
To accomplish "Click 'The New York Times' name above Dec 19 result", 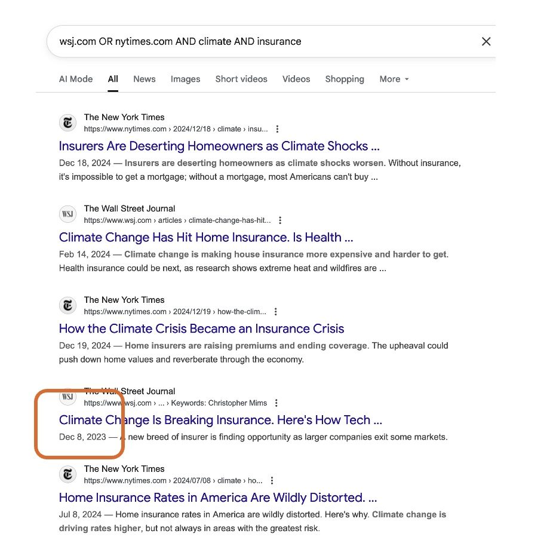I will click(x=124, y=300).
